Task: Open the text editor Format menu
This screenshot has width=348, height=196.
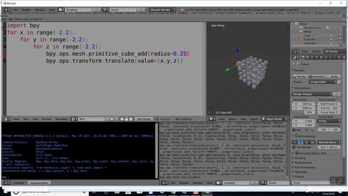Action: (46, 119)
